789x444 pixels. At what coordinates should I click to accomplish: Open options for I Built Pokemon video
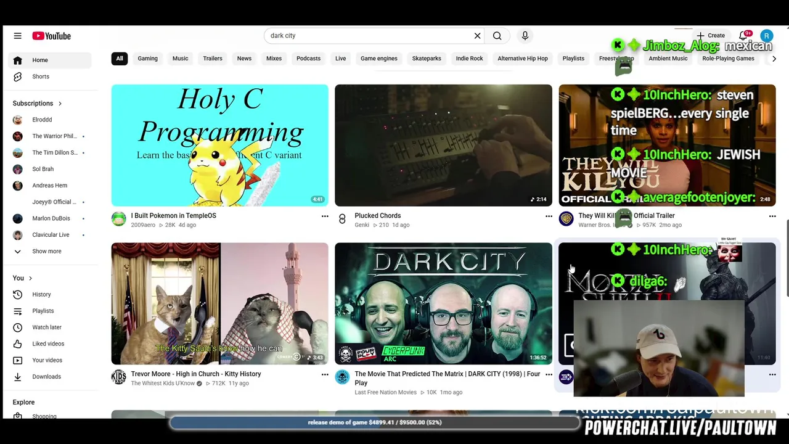coord(325,216)
